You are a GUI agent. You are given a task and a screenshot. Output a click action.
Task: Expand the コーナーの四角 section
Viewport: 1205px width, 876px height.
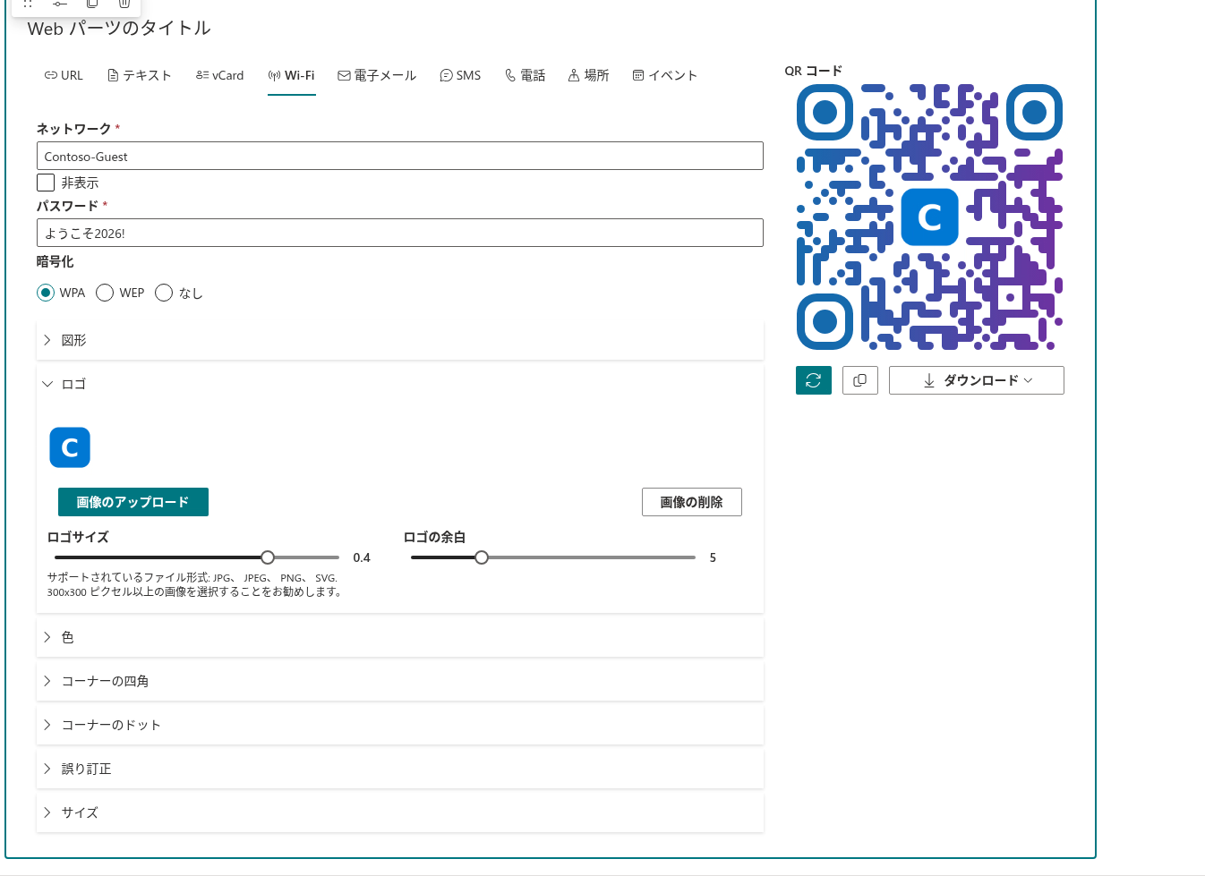[x=400, y=681]
